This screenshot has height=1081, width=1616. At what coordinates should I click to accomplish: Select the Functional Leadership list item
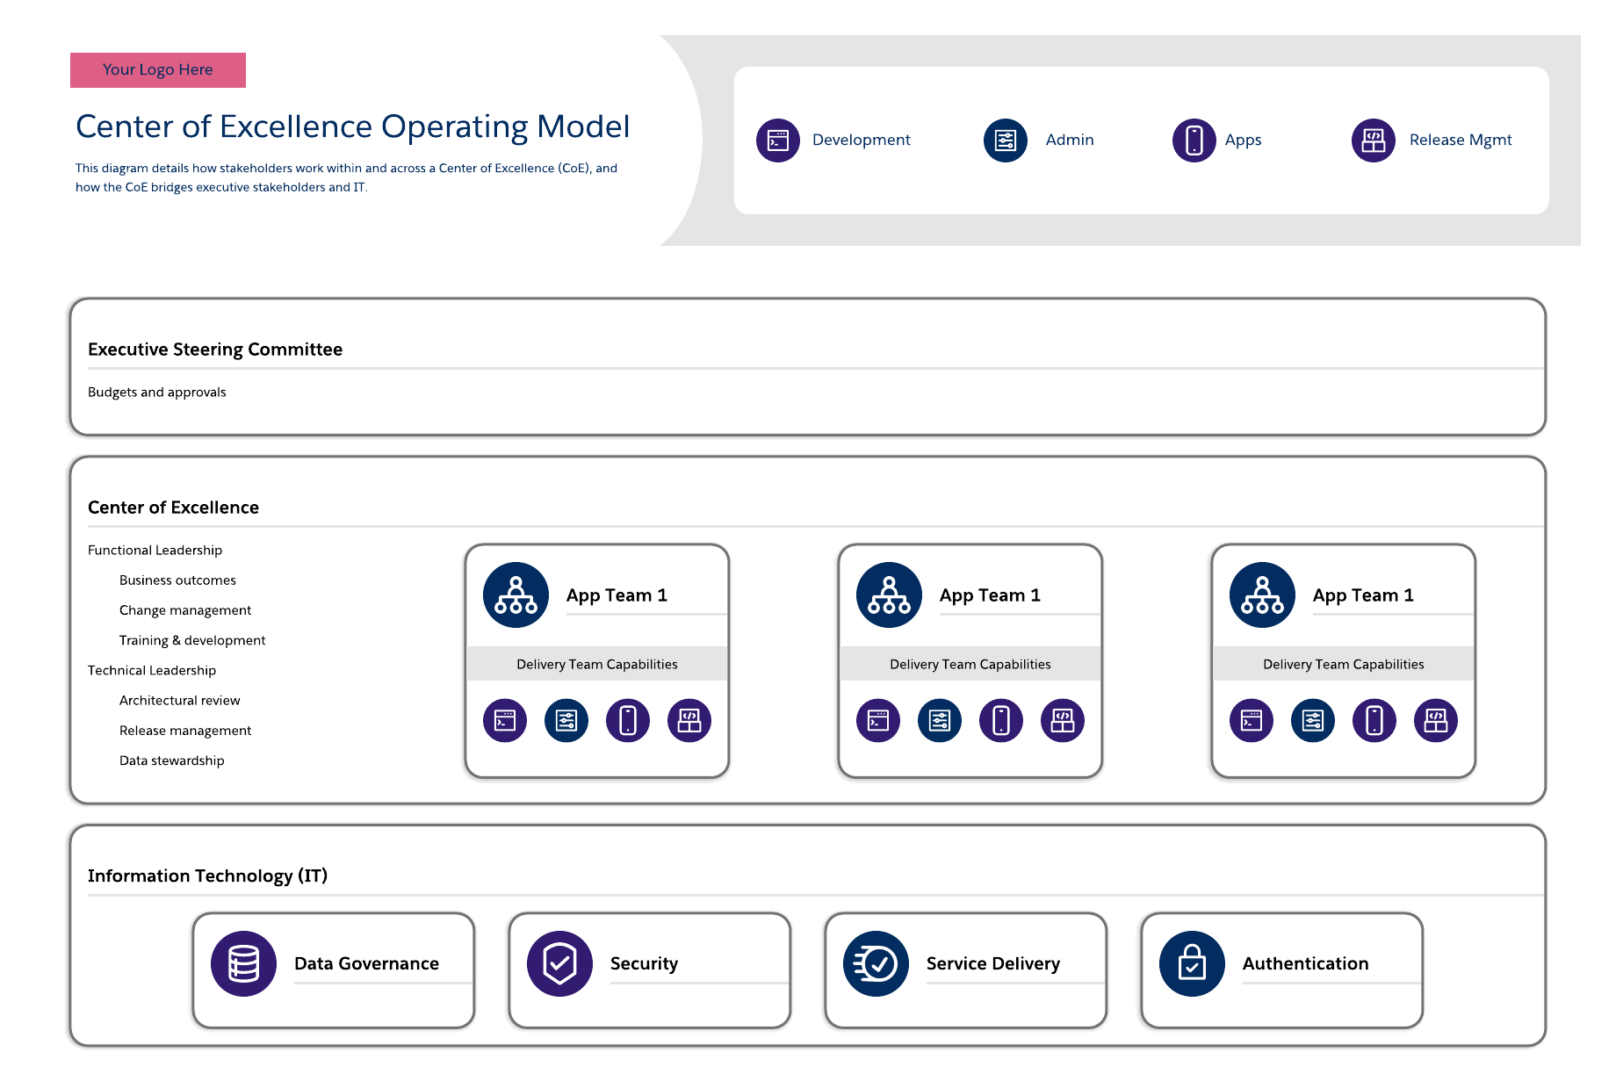tap(155, 550)
